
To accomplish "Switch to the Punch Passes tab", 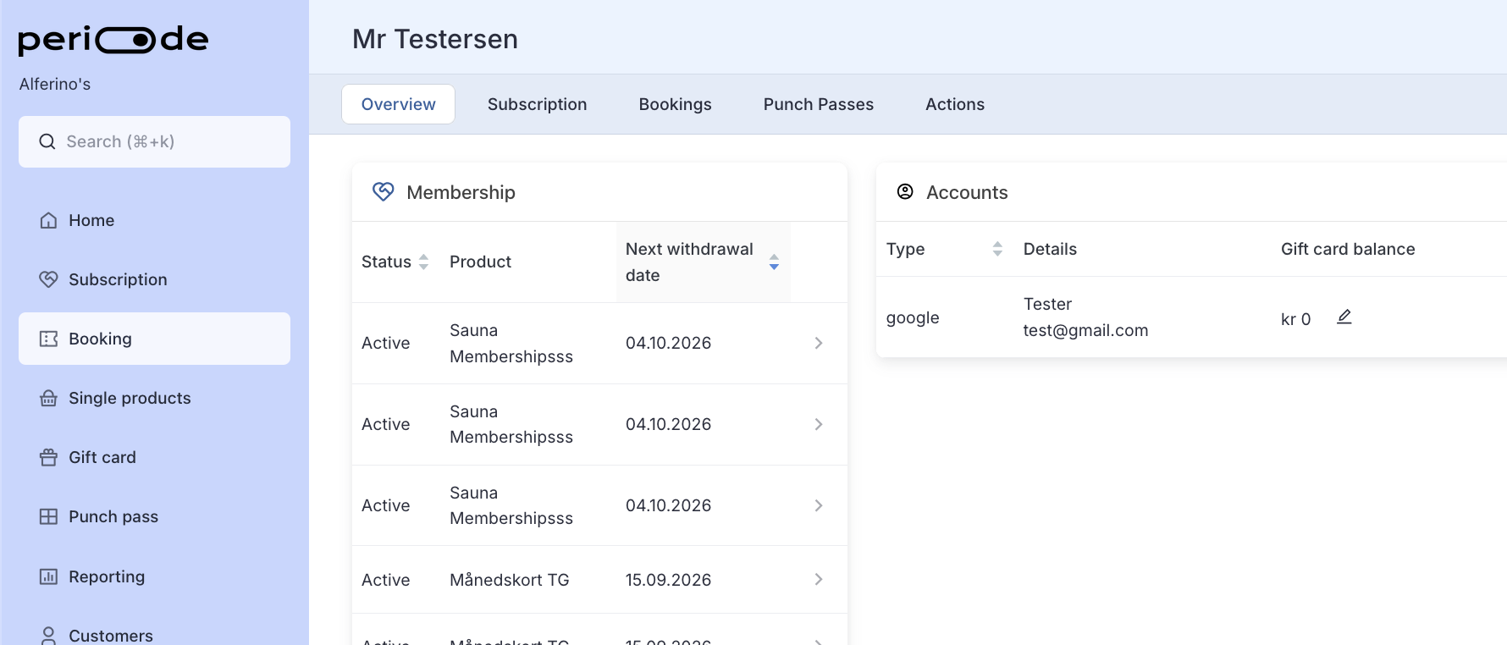I will (x=818, y=104).
